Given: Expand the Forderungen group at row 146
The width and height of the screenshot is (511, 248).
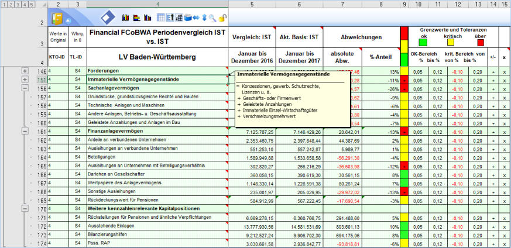Looking at the screenshot, I should point(25,71).
